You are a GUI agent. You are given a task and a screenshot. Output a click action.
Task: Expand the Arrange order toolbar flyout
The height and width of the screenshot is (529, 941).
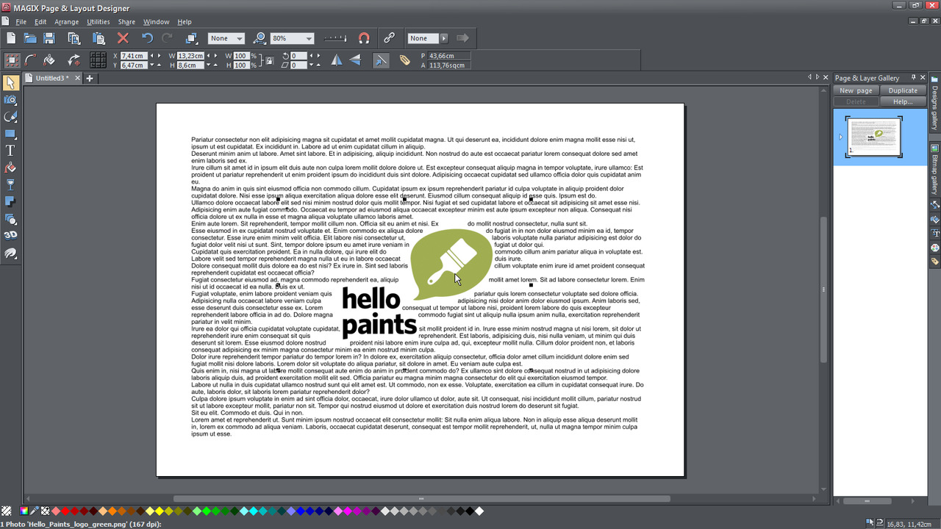coord(191,38)
